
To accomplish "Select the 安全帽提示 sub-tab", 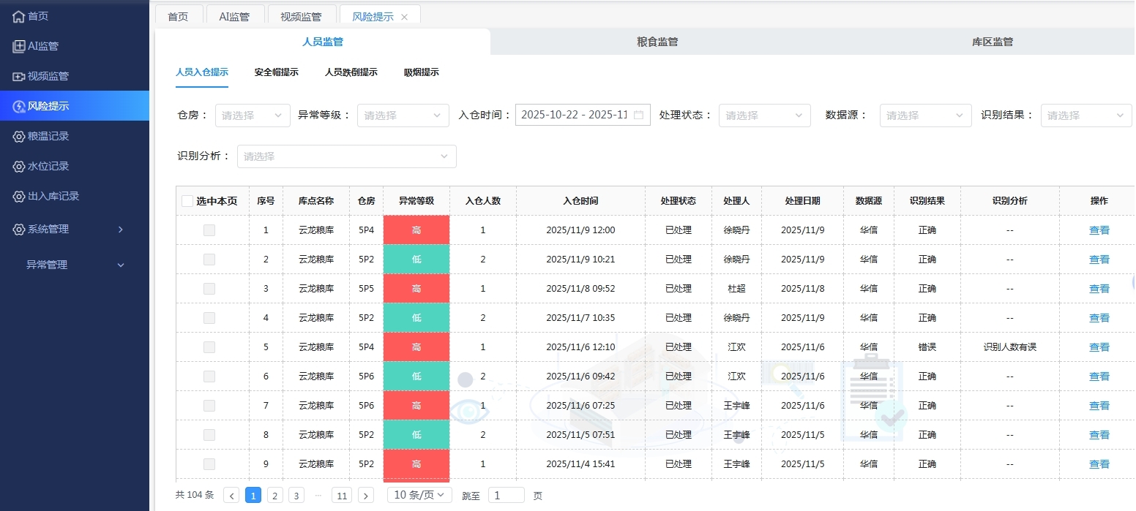I will [276, 72].
